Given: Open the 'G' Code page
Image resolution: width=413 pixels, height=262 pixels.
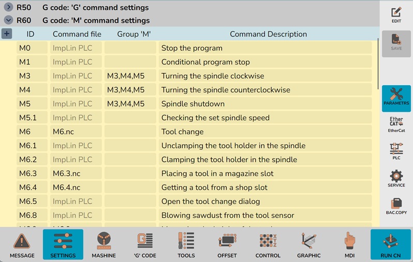Looking at the screenshot, I should (x=145, y=245).
